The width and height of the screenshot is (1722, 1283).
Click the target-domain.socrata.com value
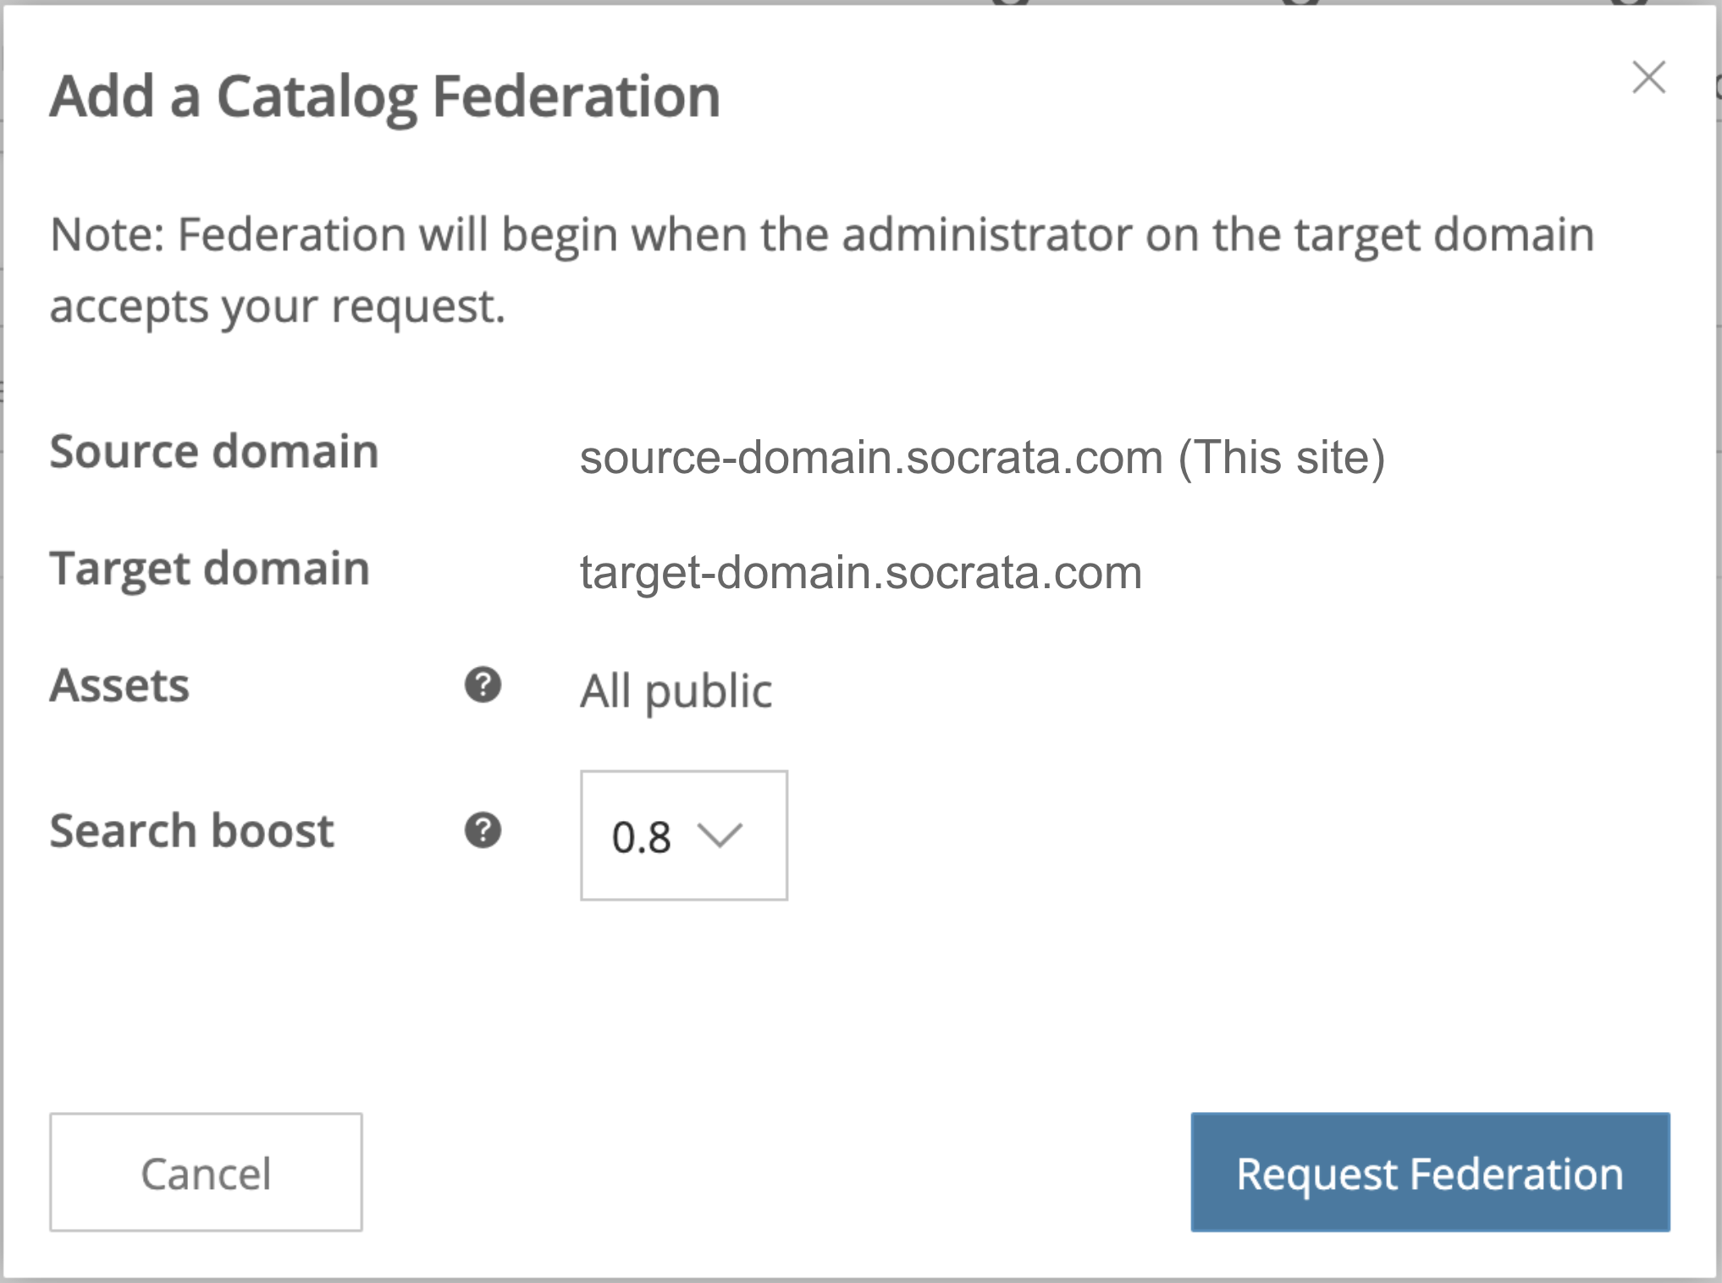coord(861,573)
